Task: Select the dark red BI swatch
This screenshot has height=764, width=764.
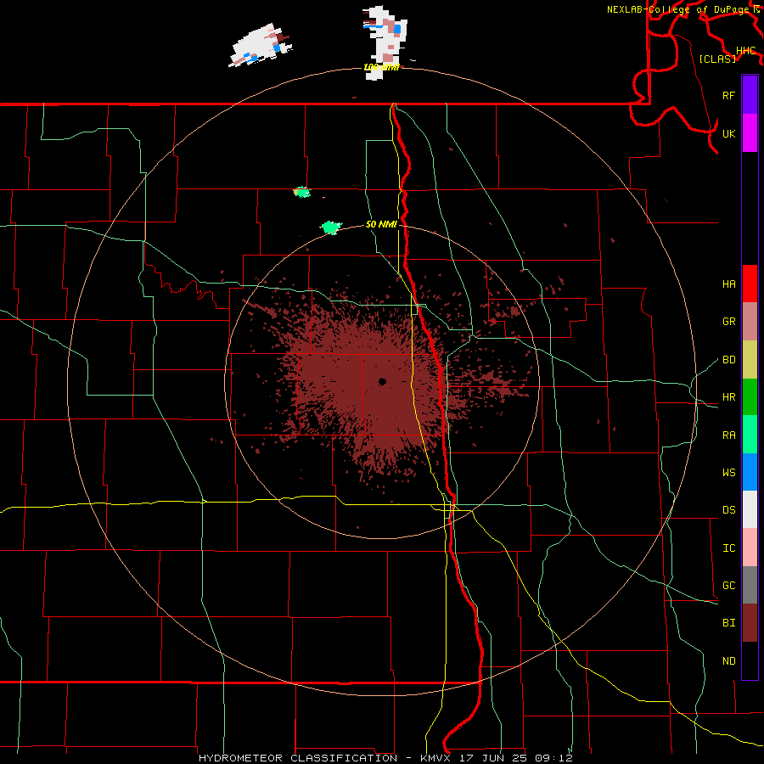Action: tap(750, 623)
